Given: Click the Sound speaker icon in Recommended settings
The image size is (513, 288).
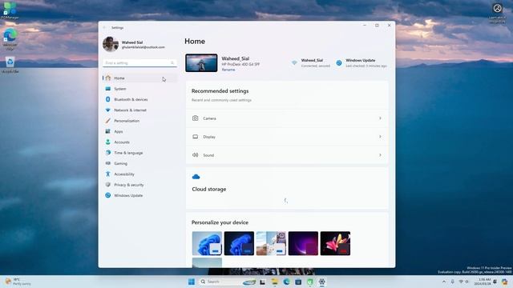Looking at the screenshot, I should pyautogui.click(x=196, y=154).
